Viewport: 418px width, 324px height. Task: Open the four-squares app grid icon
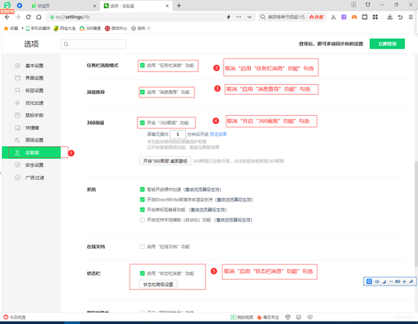(375, 17)
